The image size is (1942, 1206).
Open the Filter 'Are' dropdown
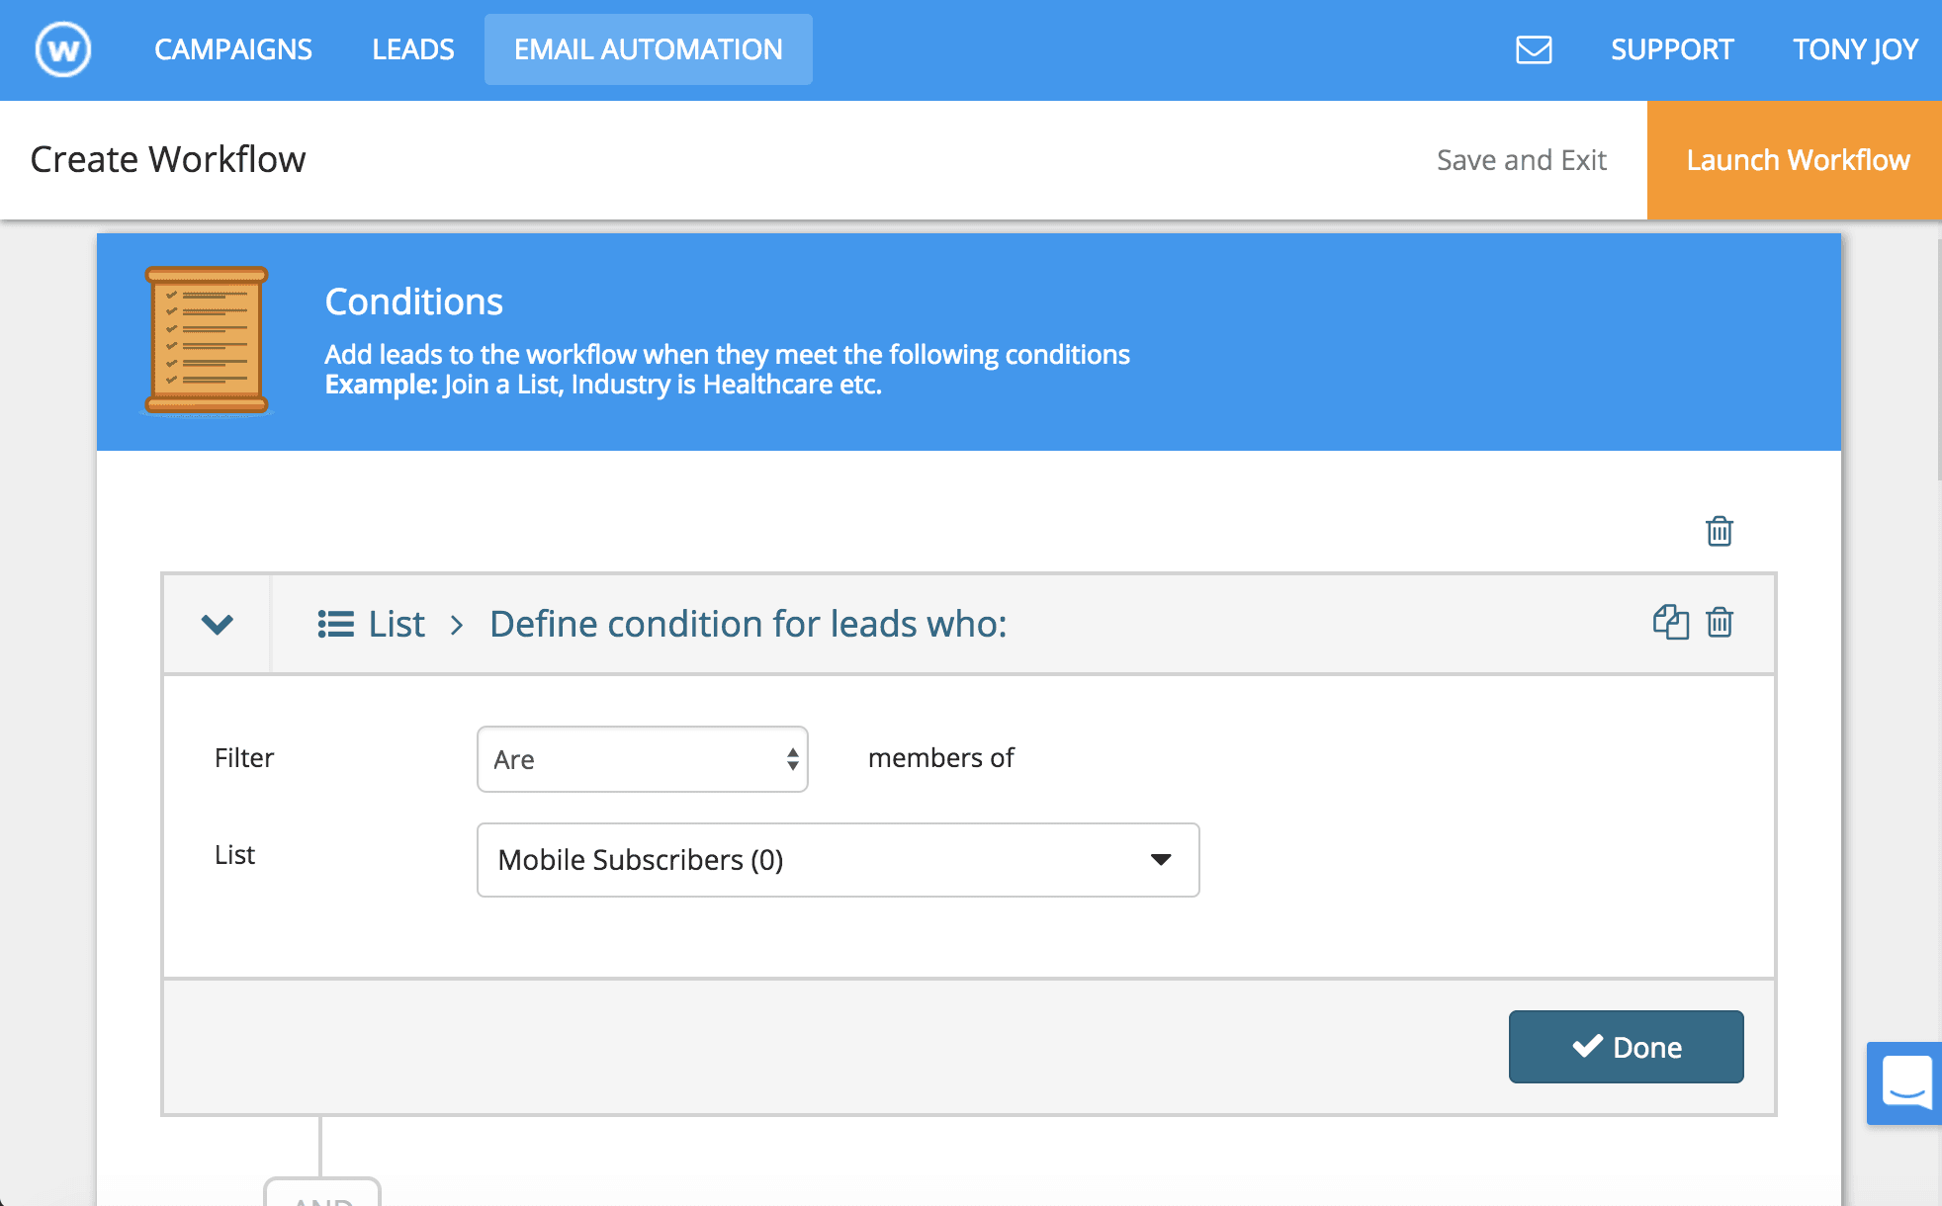coord(643,759)
